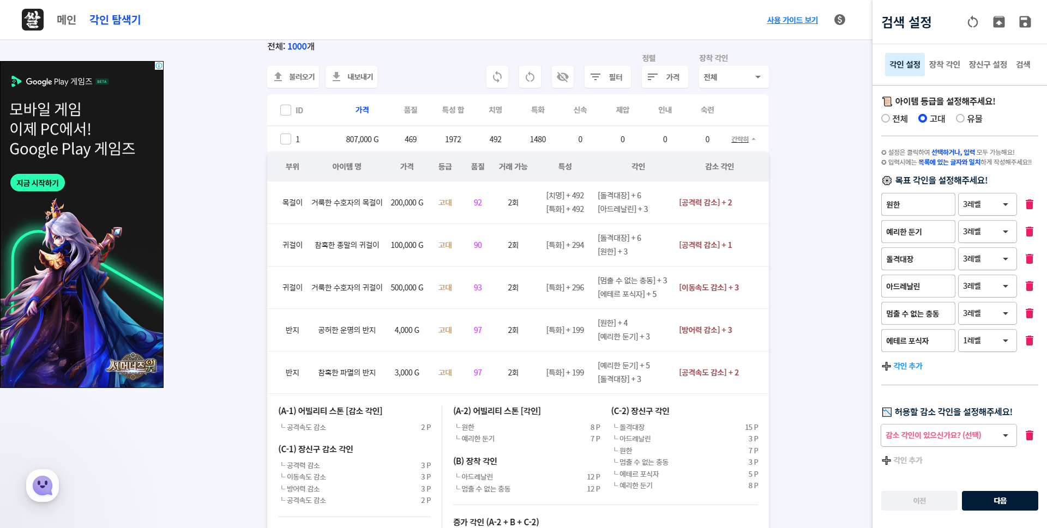Open level dropdown for 원한
Viewport: 1047px width, 528px height.
click(x=988, y=204)
